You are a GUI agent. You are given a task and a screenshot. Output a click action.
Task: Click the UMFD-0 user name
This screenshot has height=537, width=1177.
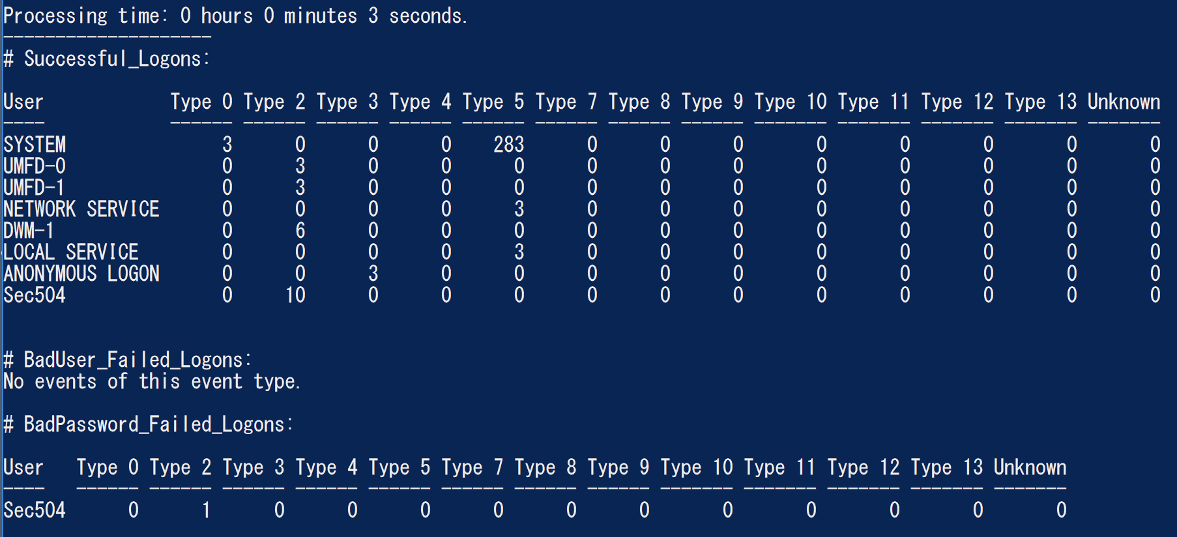35,166
